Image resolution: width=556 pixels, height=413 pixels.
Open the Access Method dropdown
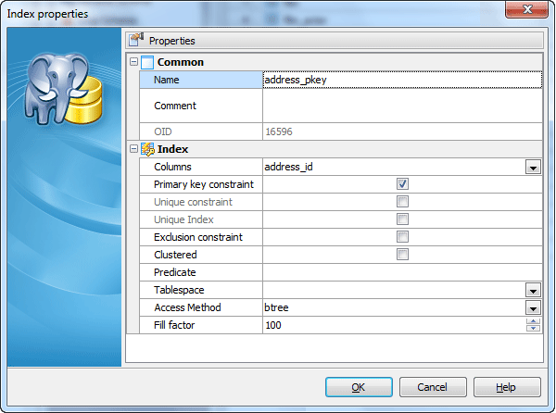pyautogui.click(x=533, y=307)
